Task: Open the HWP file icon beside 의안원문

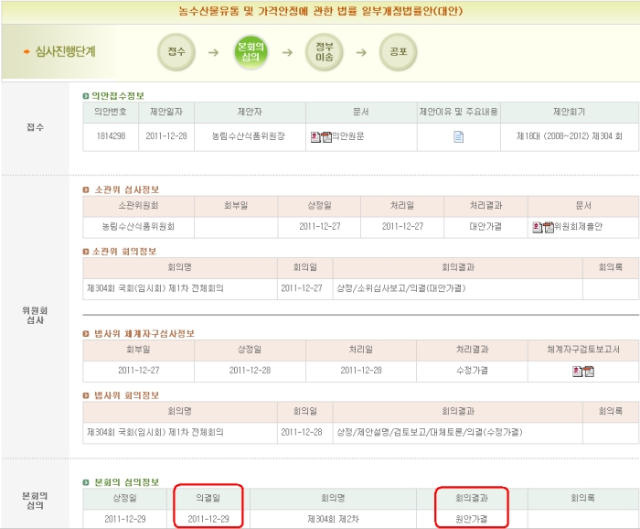Action: (x=315, y=137)
